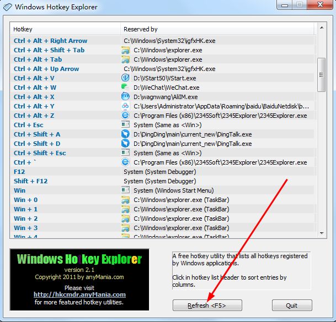Click the Refresh <F5> button
The height and width of the screenshot is (322, 336).
click(207, 305)
